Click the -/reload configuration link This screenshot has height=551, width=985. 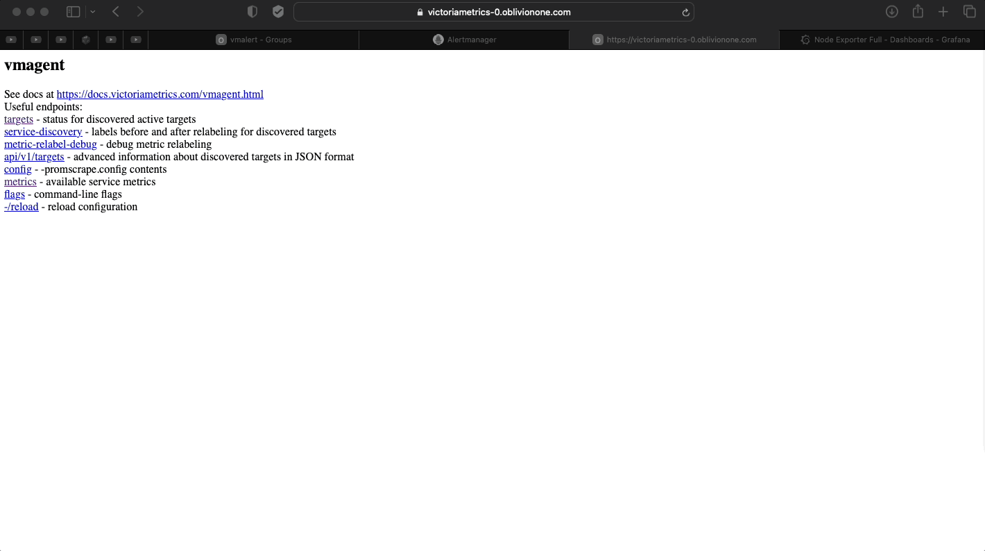[x=22, y=207]
